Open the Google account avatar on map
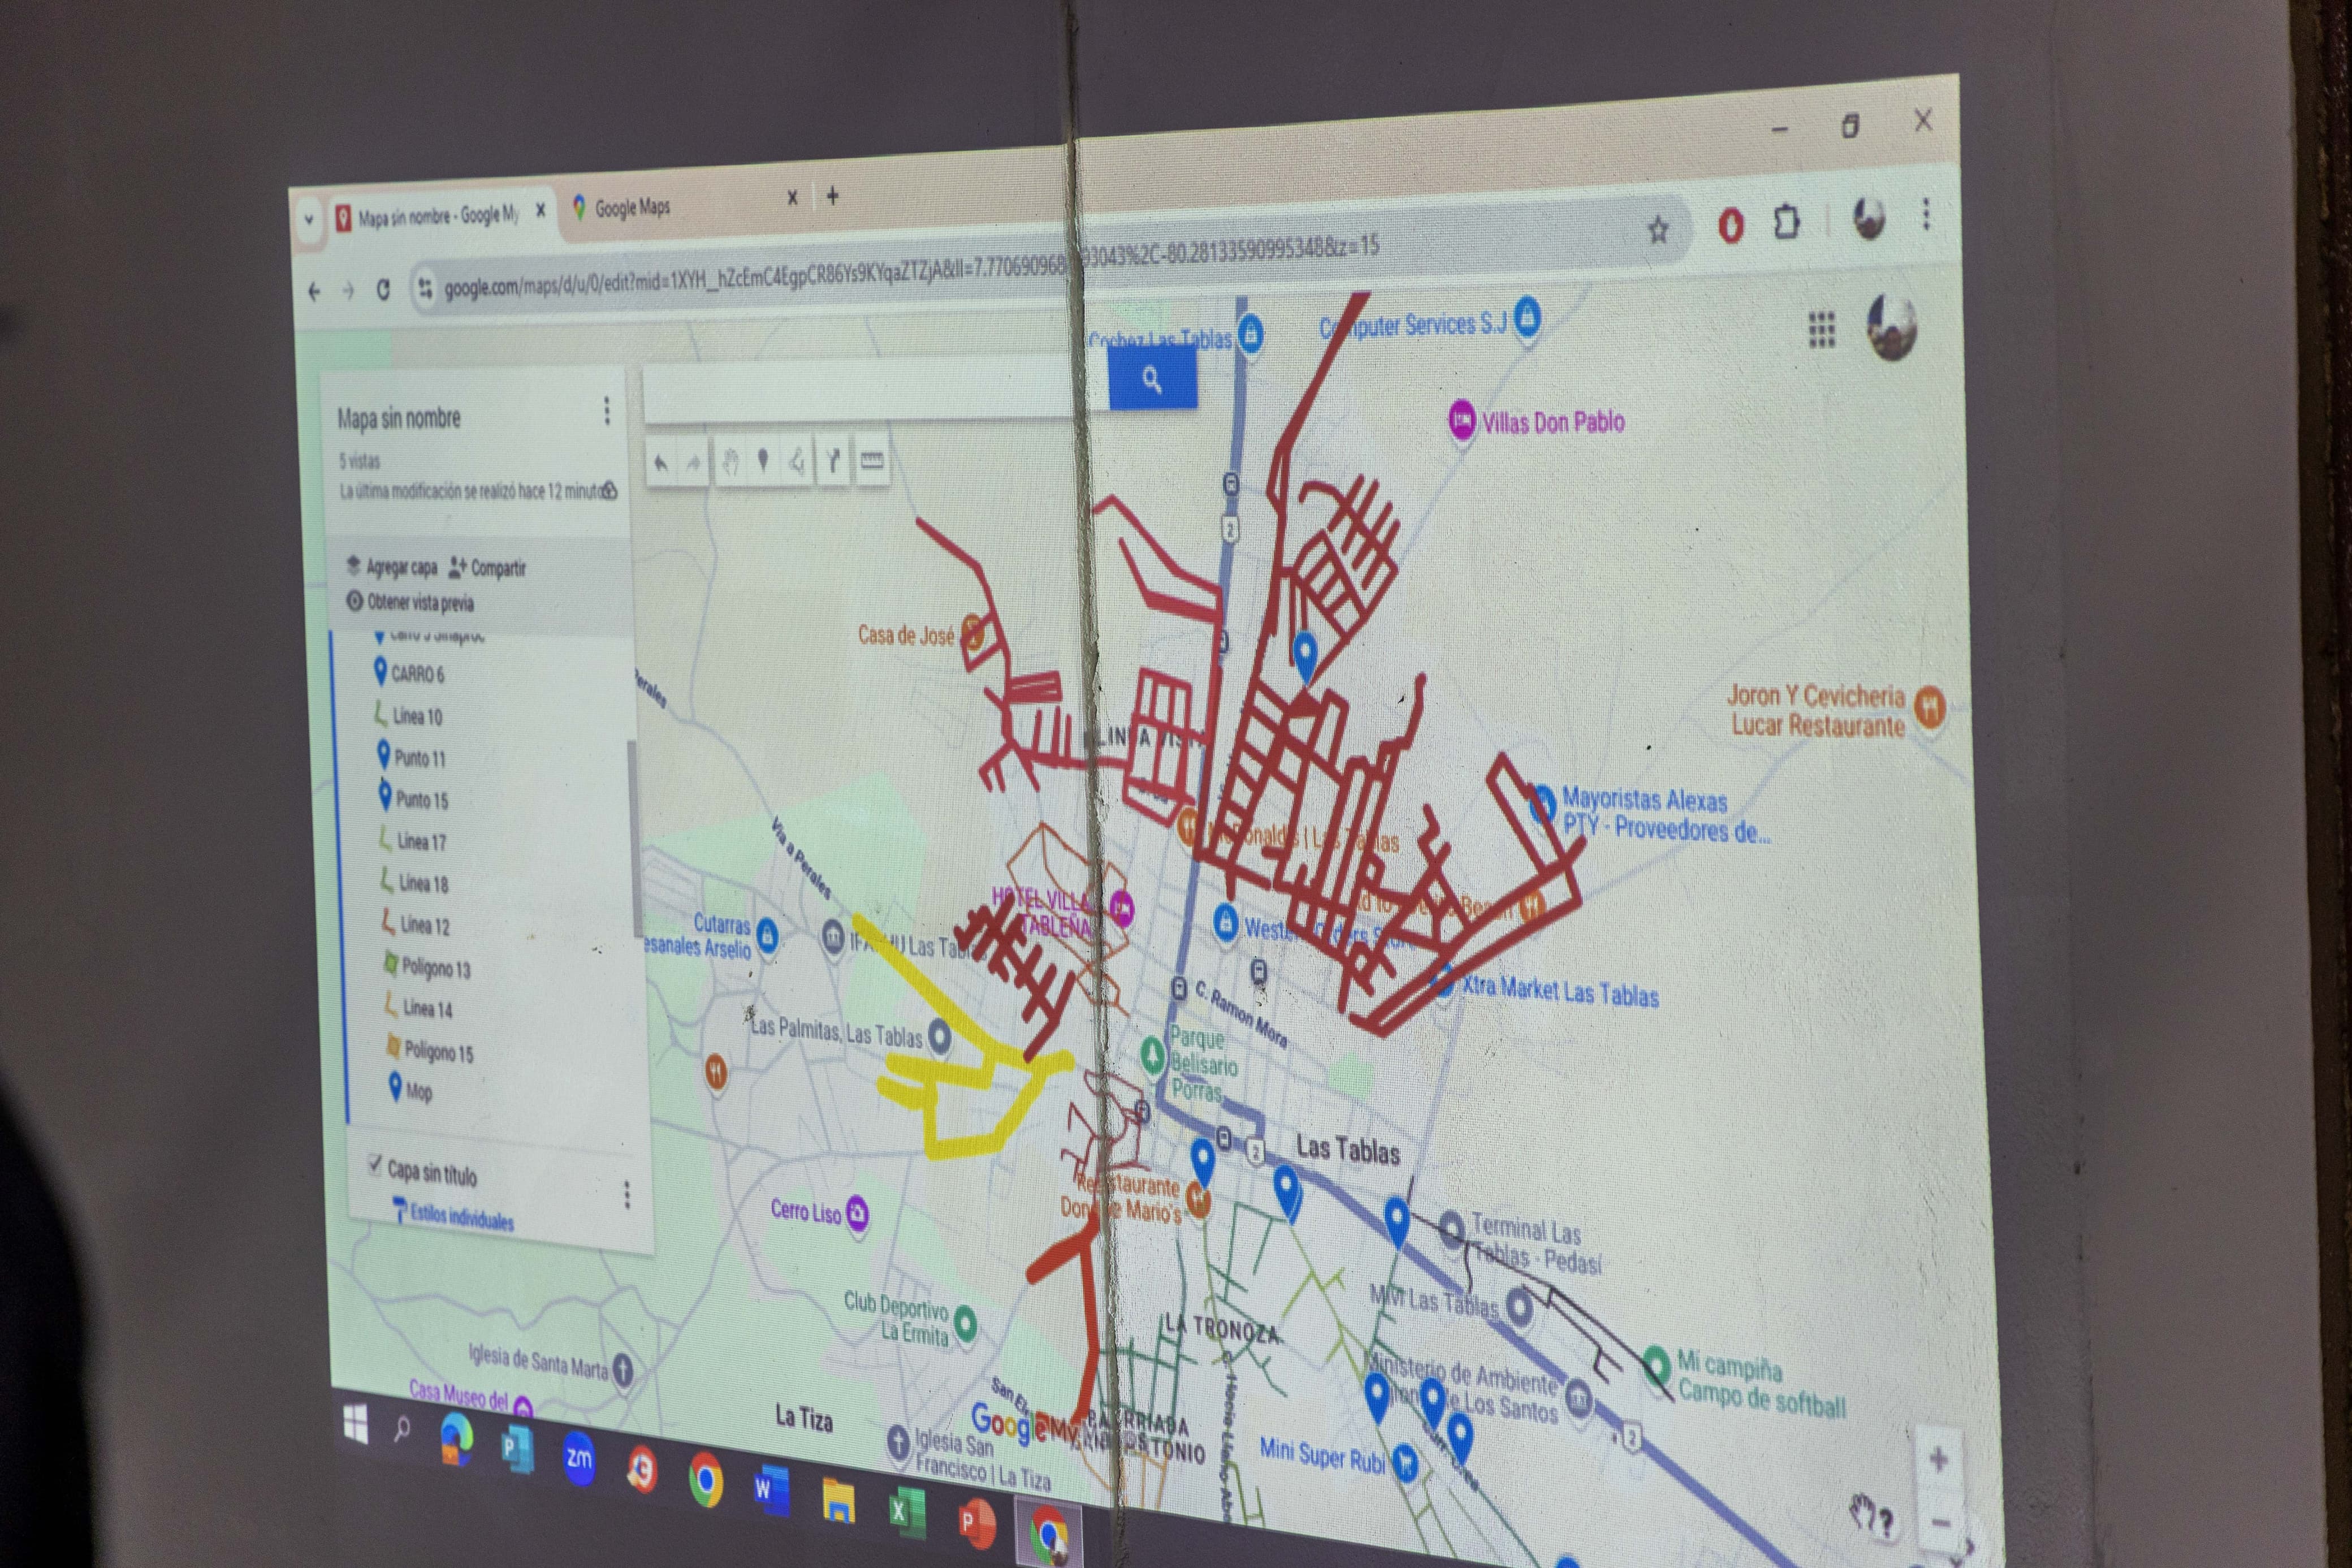 1891,326
